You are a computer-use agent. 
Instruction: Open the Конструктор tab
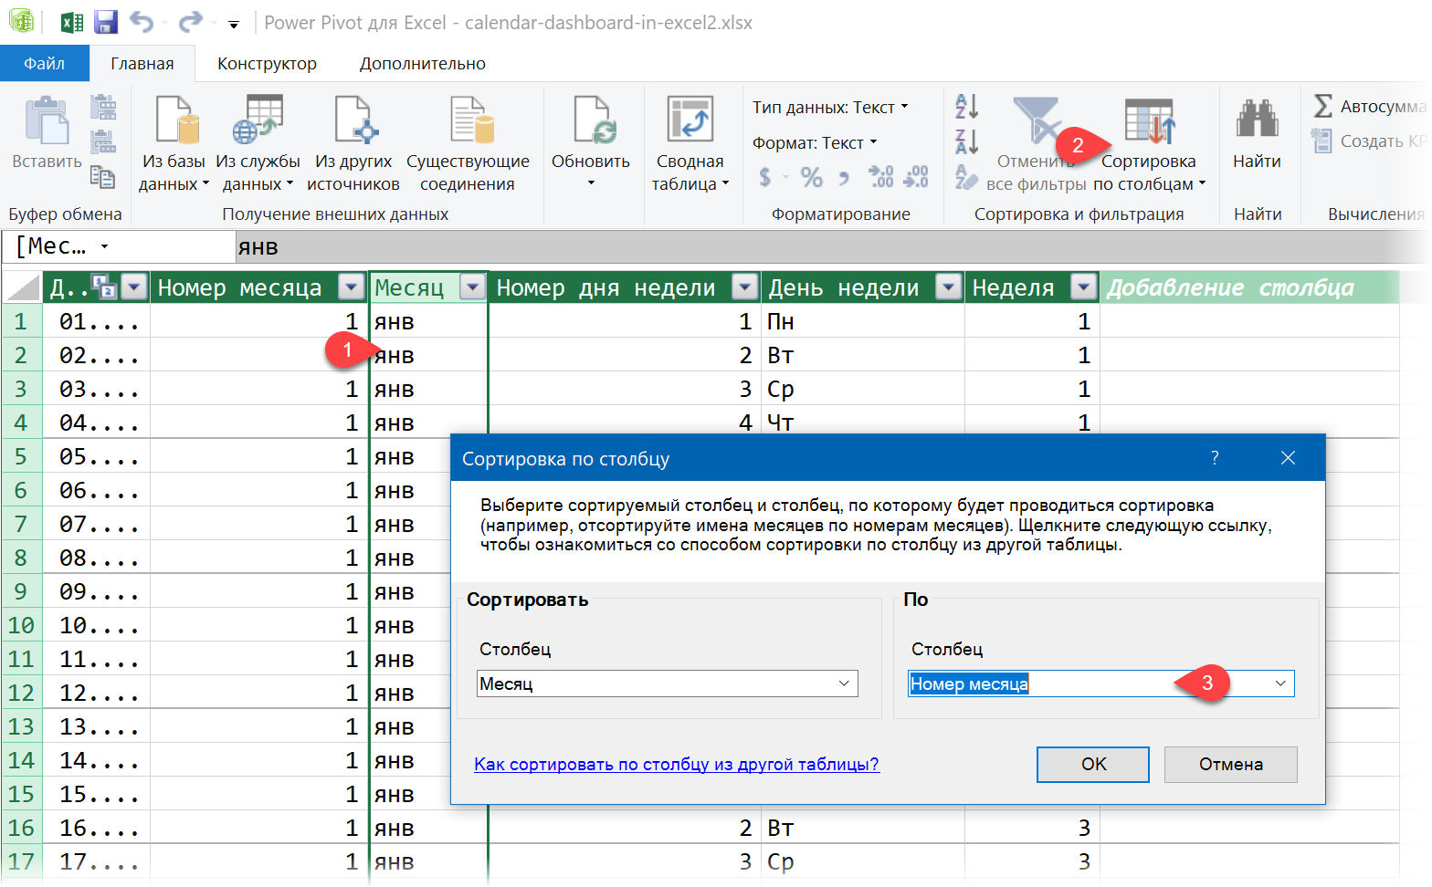(267, 63)
